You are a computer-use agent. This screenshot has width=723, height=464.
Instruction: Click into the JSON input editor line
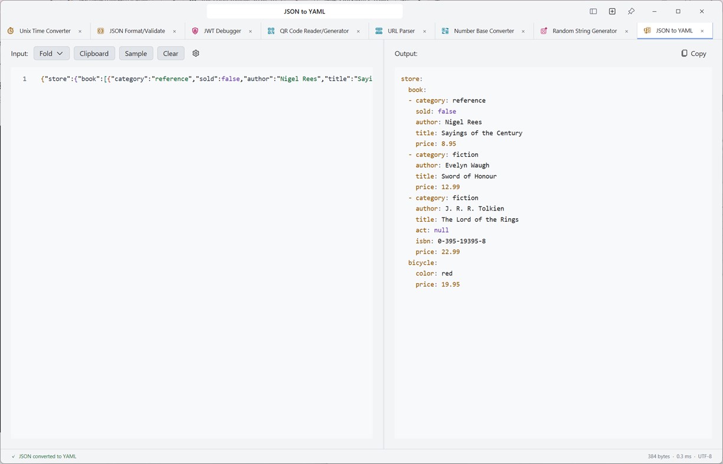[x=206, y=78]
